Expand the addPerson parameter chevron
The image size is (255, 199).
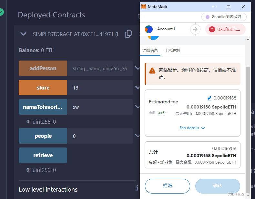[x=138, y=68]
